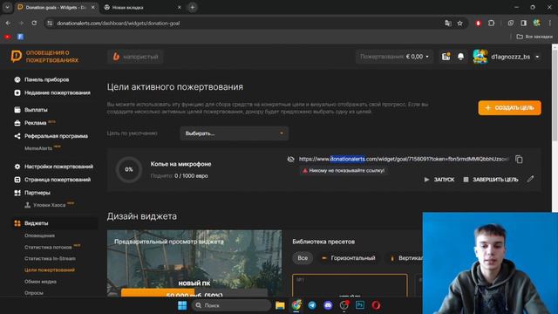Reload the page with the refresh icon
The height and width of the screenshot is (314, 558).
coord(34,23)
